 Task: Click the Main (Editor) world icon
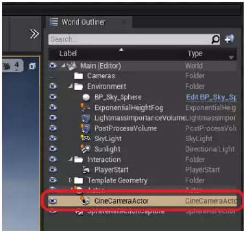point(71,66)
